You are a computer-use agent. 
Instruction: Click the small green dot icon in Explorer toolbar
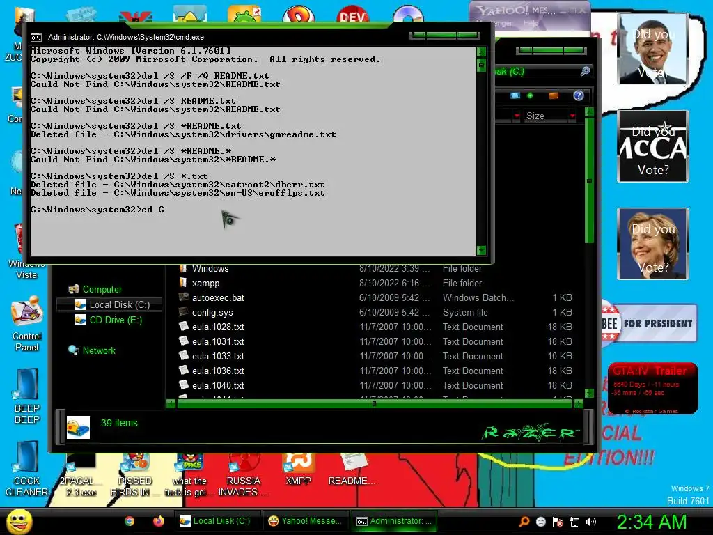point(530,95)
